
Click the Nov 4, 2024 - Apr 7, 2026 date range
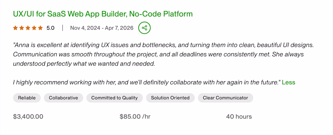click(102, 28)
